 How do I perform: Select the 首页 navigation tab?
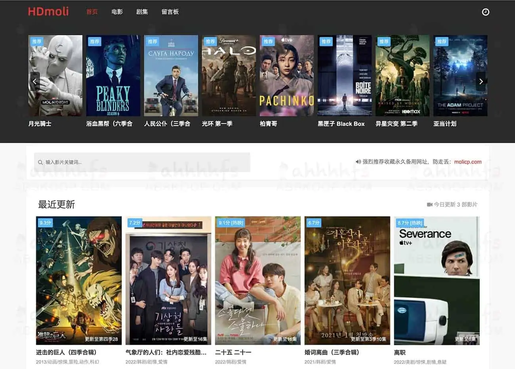(92, 12)
